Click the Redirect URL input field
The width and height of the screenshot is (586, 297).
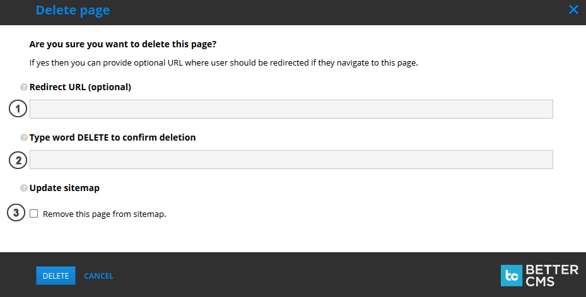[291, 109]
